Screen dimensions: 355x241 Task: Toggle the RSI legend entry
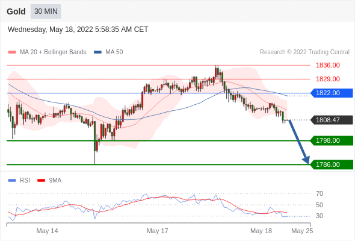click(x=19, y=181)
